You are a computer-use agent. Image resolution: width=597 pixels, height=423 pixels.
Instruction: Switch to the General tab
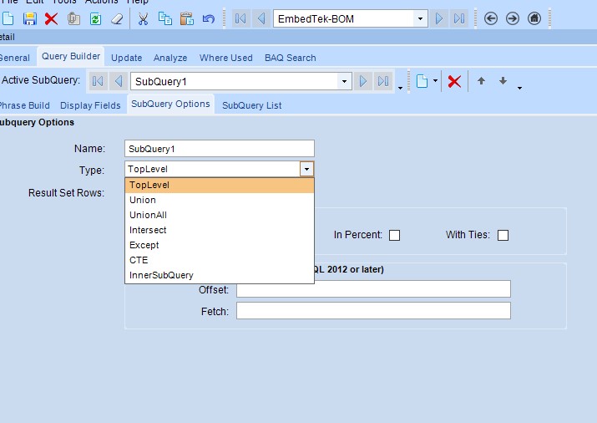14,58
